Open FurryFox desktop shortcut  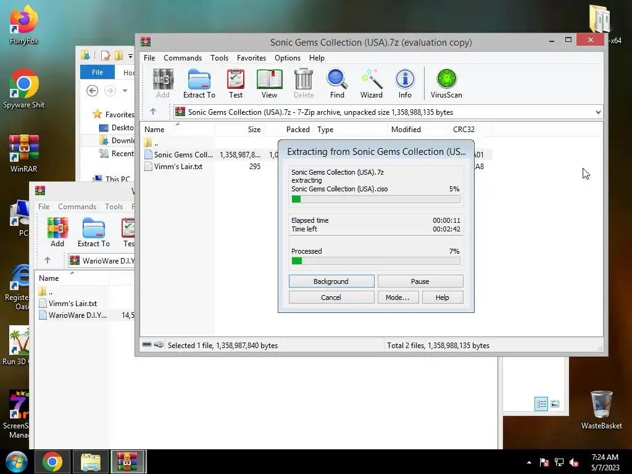pos(24,25)
